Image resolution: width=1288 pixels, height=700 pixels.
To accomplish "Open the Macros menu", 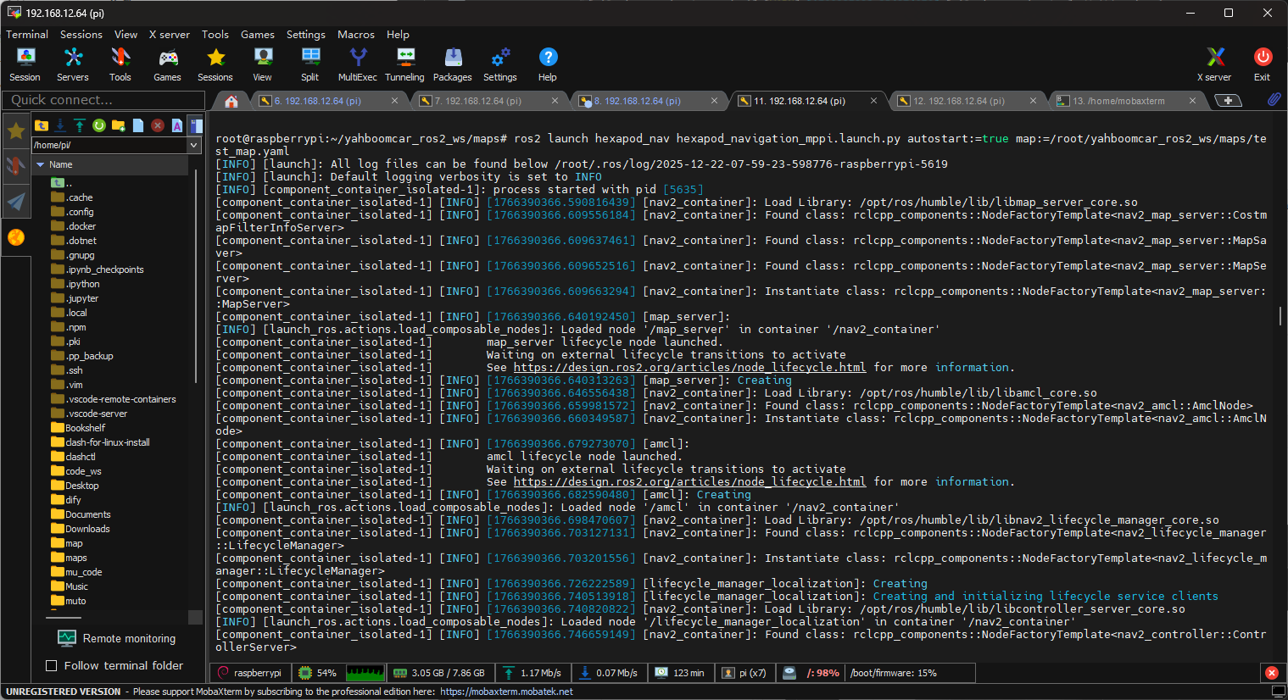I will [356, 35].
